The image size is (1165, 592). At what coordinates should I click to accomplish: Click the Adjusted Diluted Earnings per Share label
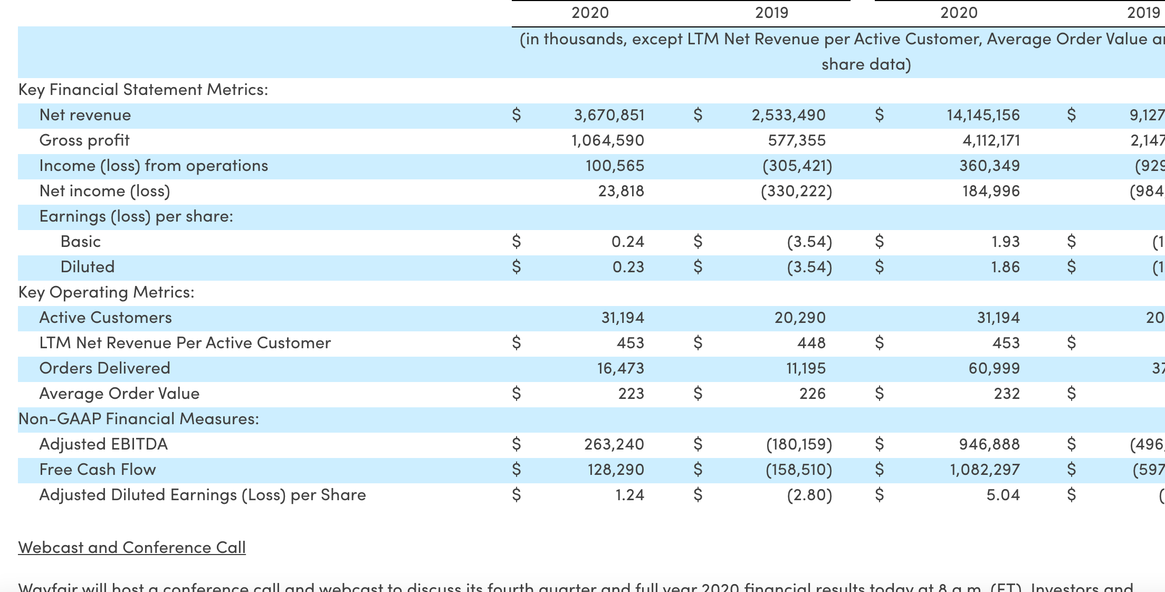[203, 495]
